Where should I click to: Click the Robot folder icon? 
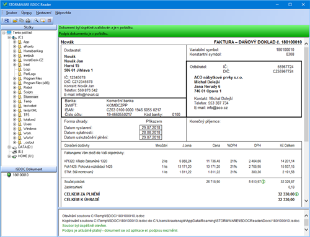20,87
